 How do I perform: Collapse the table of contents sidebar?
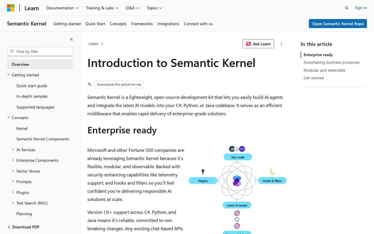click(x=72, y=39)
